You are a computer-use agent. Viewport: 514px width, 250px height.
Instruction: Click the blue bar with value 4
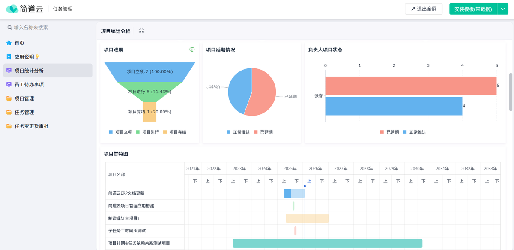tap(394, 106)
